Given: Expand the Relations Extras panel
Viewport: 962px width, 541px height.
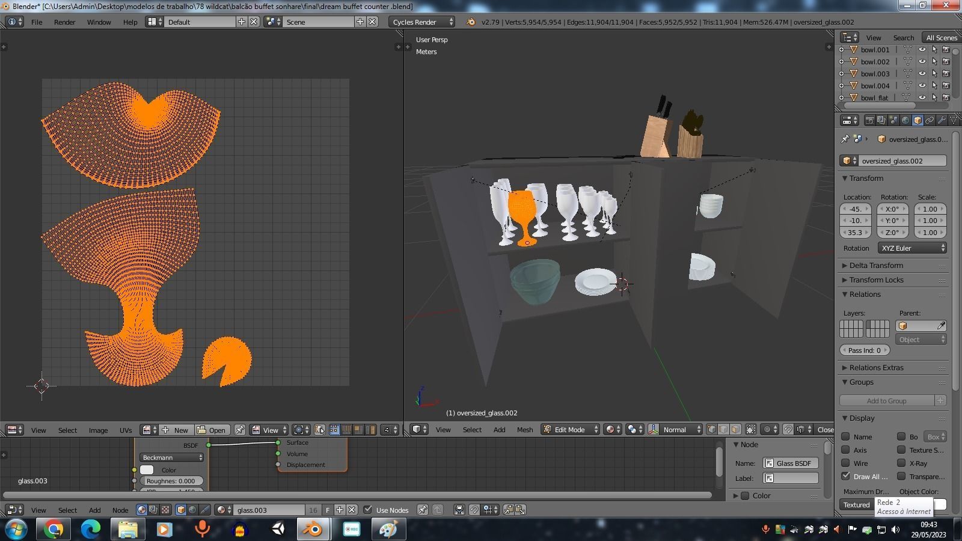Looking at the screenshot, I should (876, 368).
